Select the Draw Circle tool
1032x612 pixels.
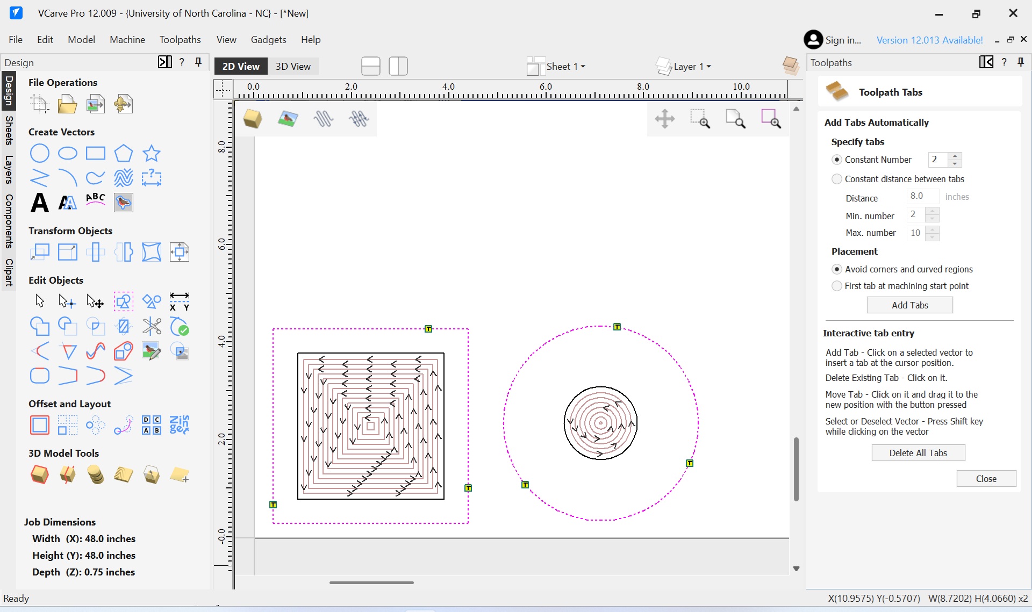[40, 154]
